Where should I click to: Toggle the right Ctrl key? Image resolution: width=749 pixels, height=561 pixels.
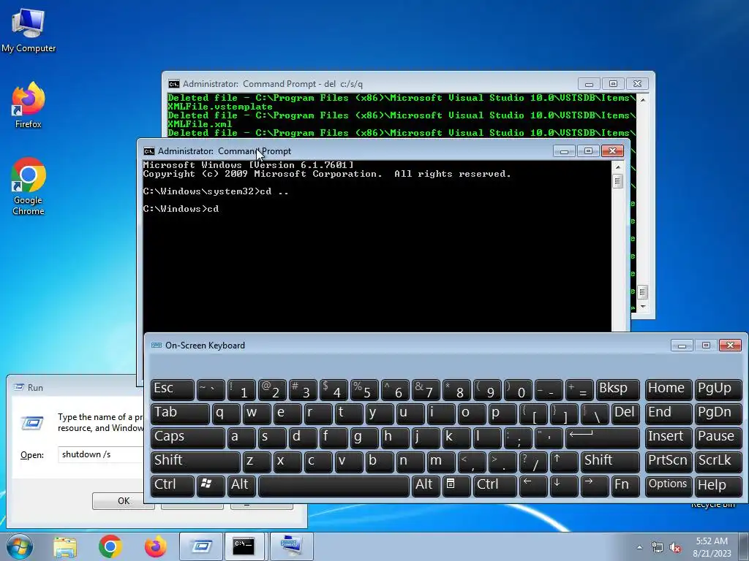pyautogui.click(x=495, y=486)
